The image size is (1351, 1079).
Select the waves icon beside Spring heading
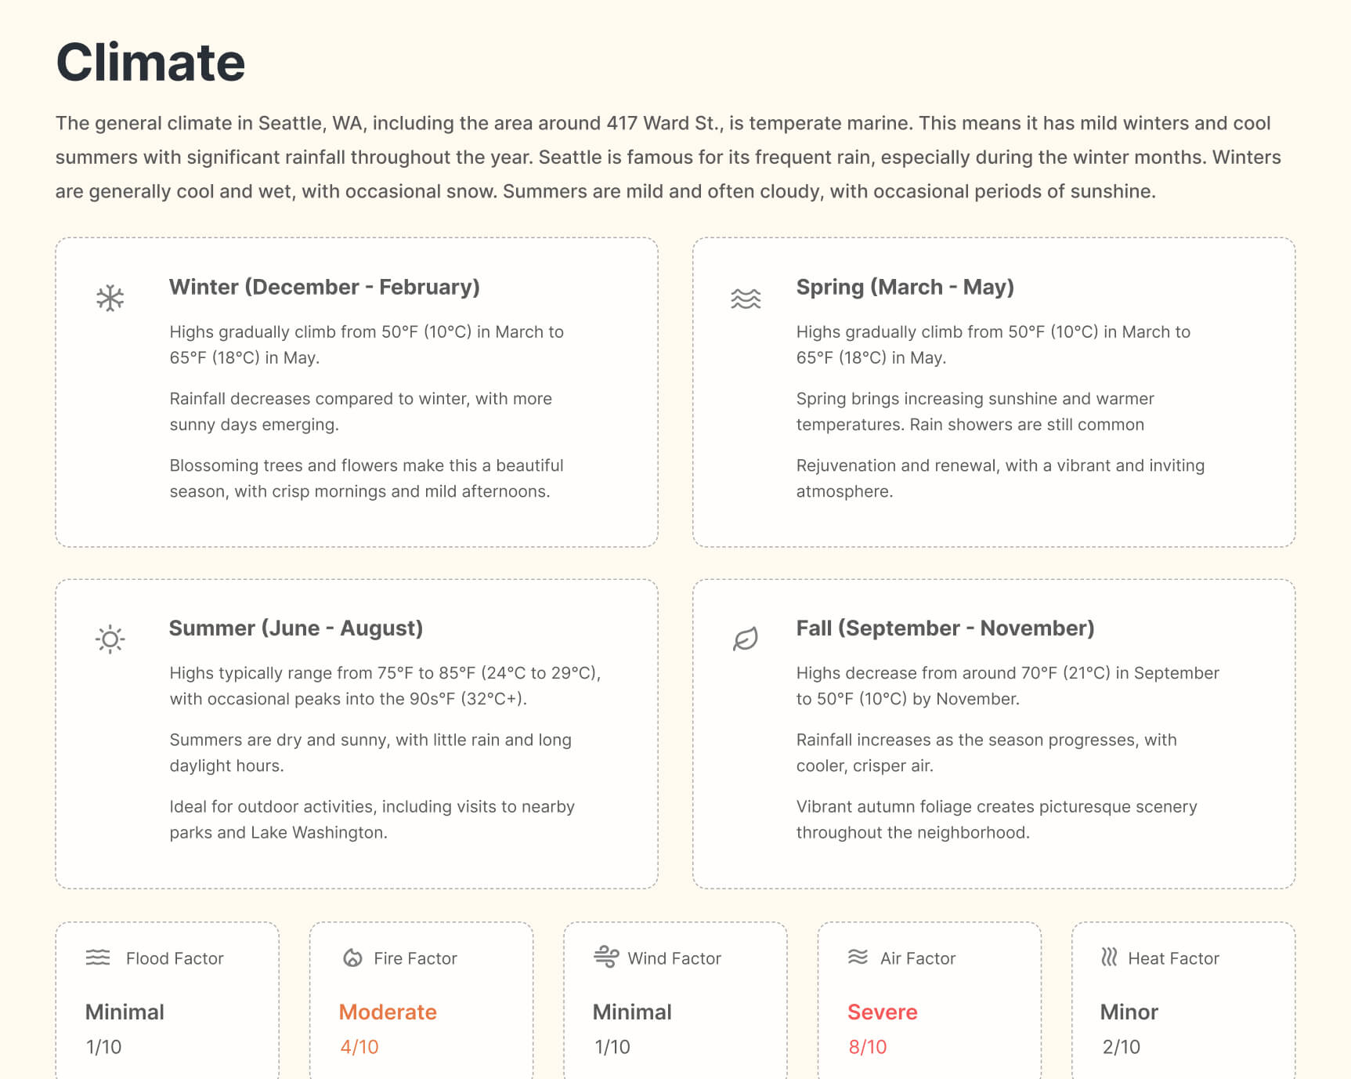tap(745, 296)
